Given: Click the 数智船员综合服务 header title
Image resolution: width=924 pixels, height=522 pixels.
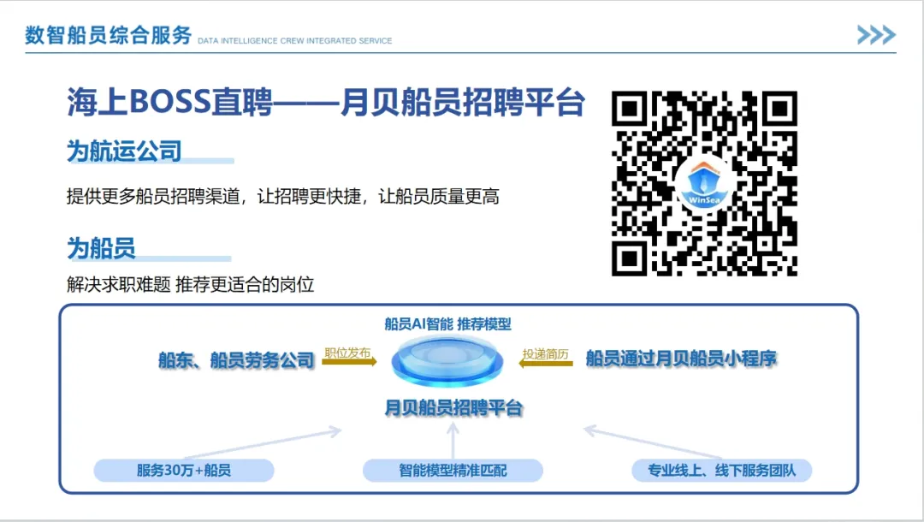Looking at the screenshot, I should (x=109, y=35).
